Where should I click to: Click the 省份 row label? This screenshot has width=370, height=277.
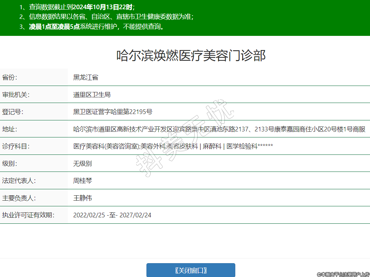pyautogui.click(x=10, y=77)
